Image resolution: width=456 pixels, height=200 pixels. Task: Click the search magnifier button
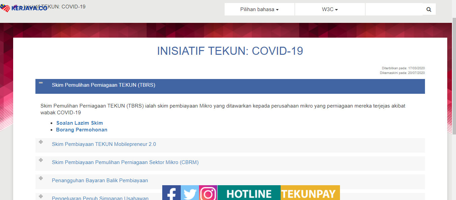click(429, 9)
